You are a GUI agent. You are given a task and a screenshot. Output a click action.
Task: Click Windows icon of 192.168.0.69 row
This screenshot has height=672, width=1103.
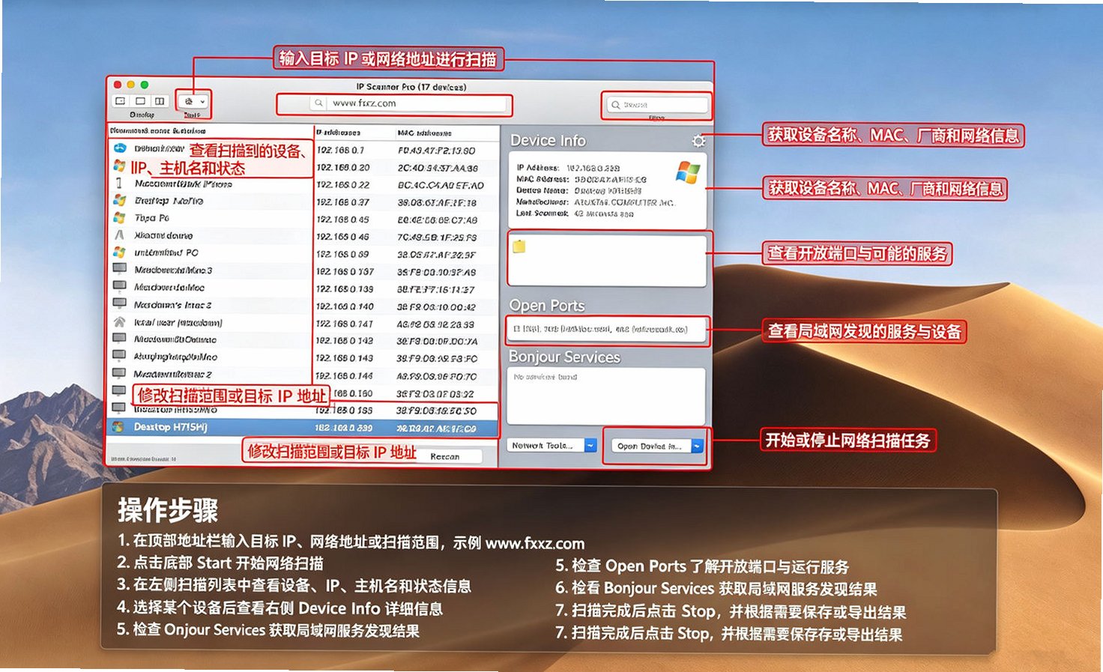coord(119,252)
